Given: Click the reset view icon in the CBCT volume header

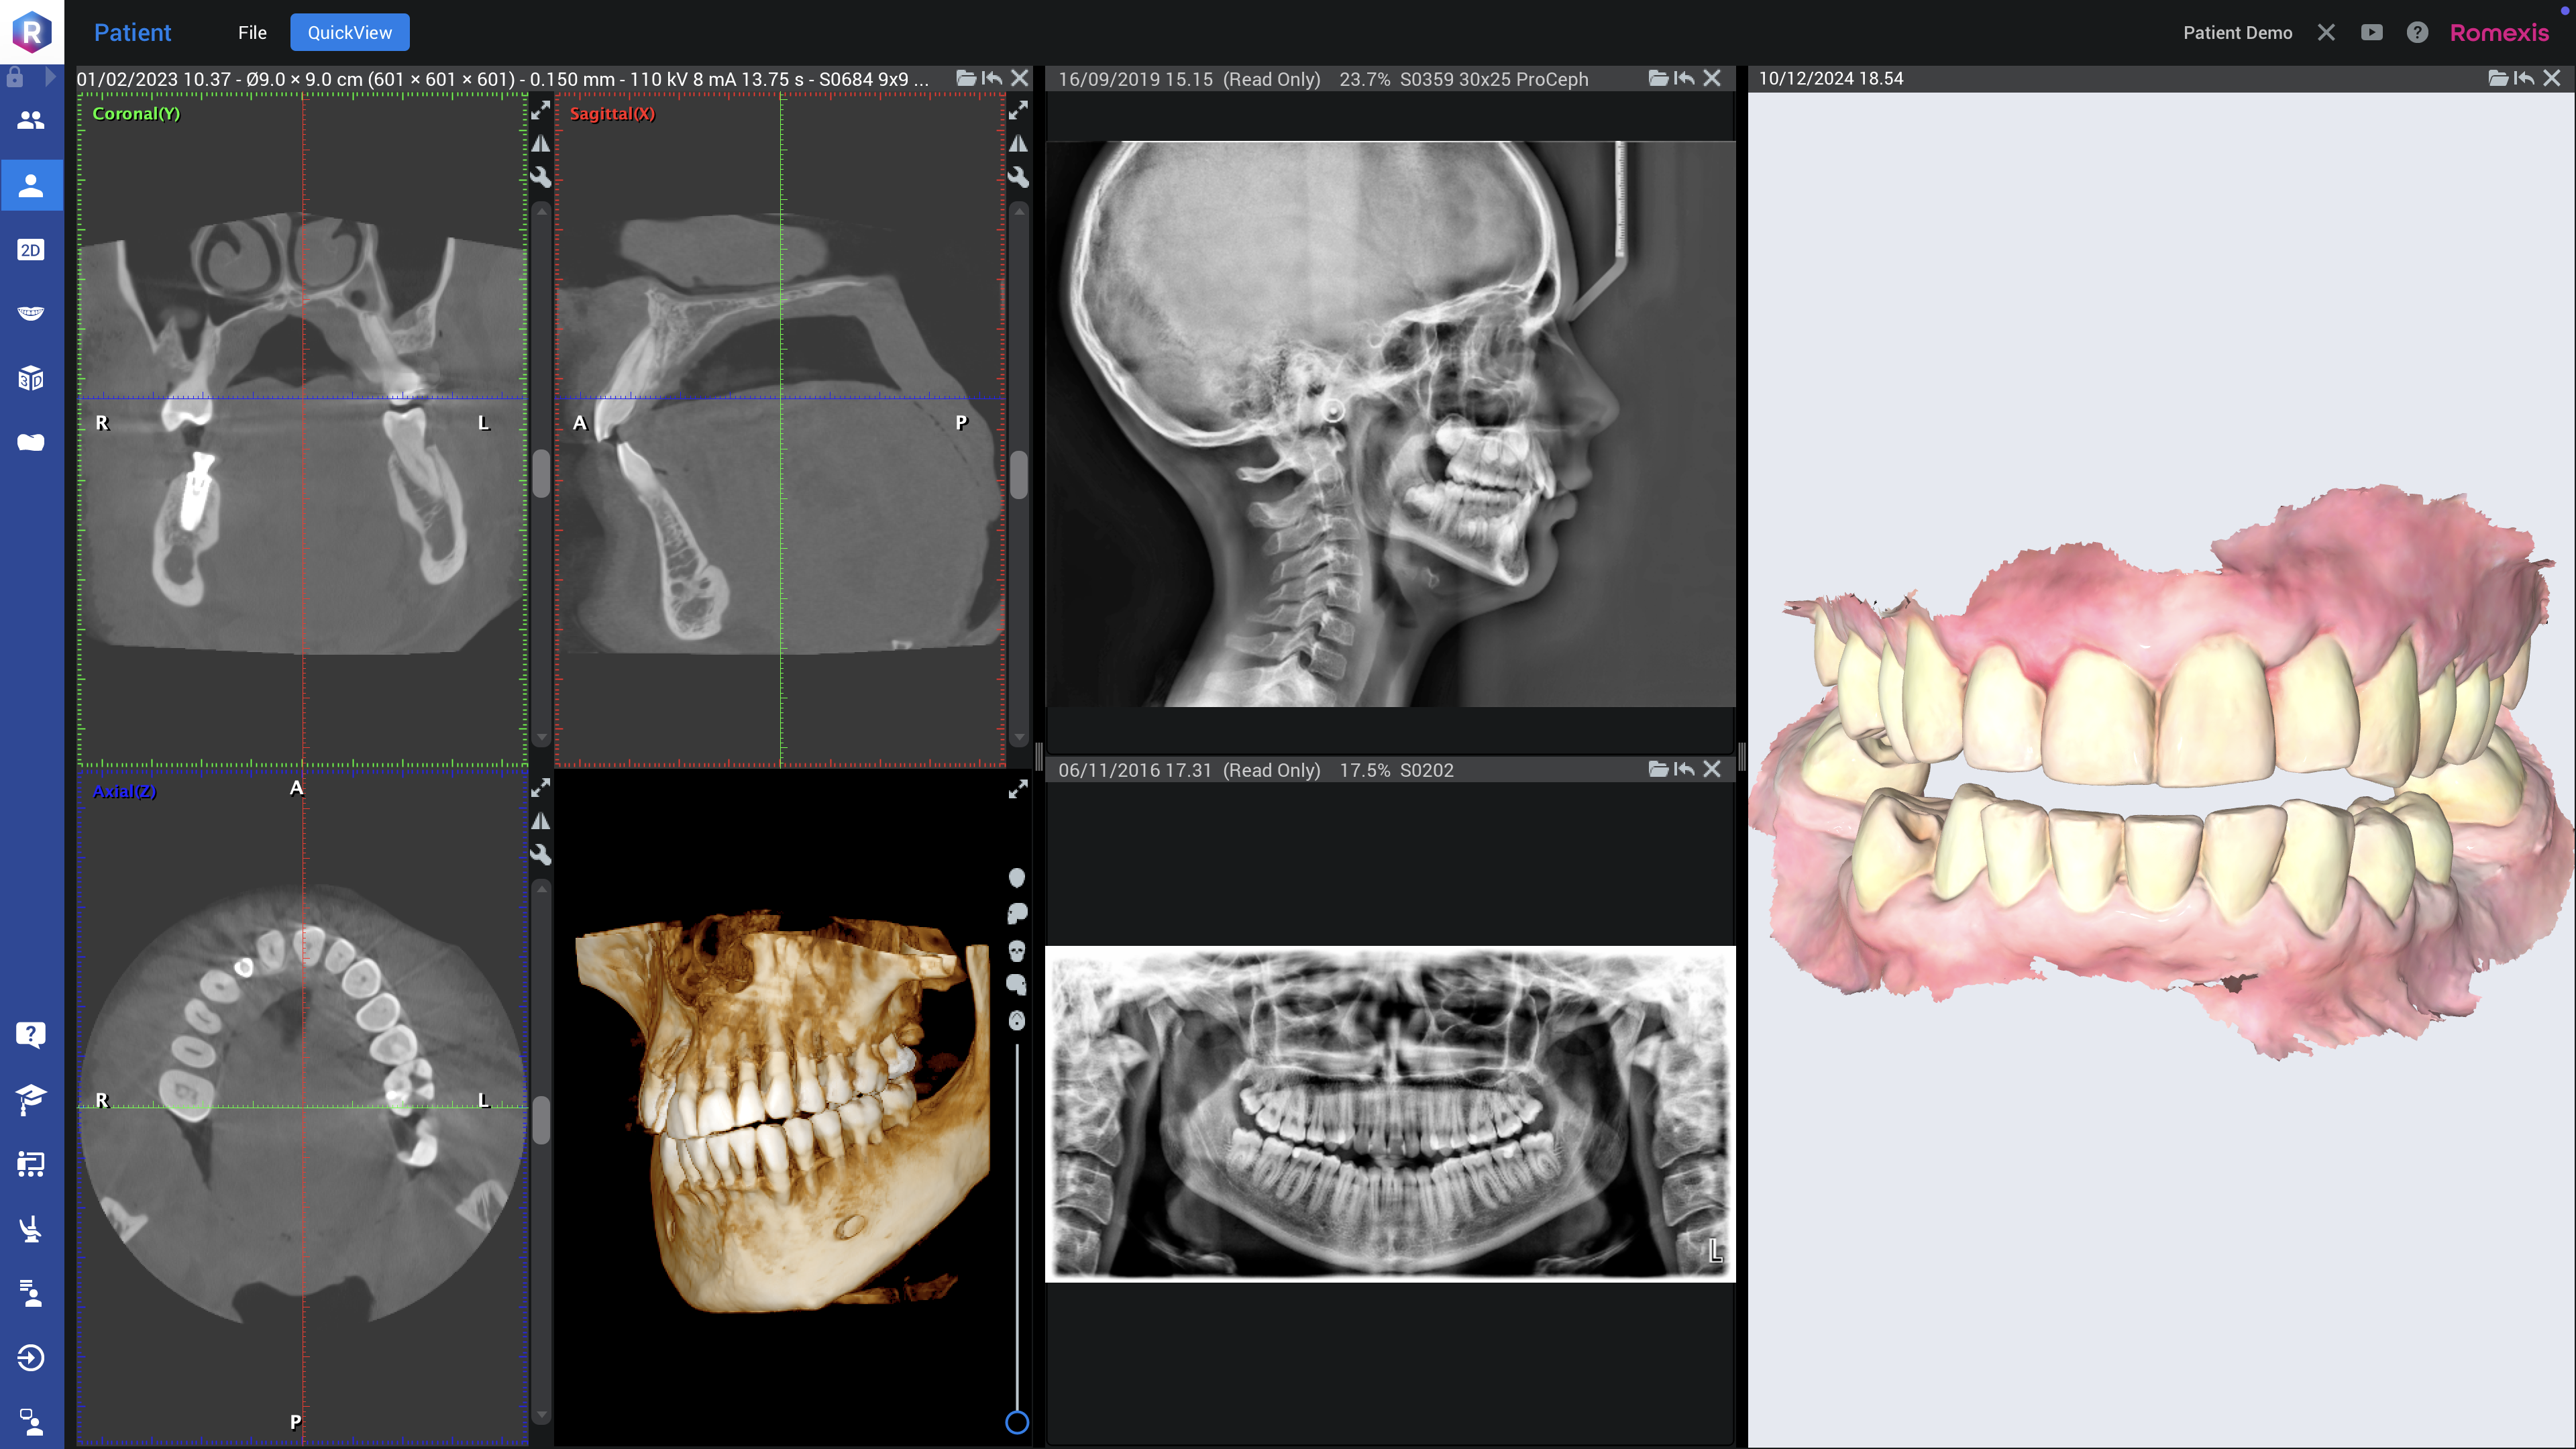Looking at the screenshot, I should 992,78.
